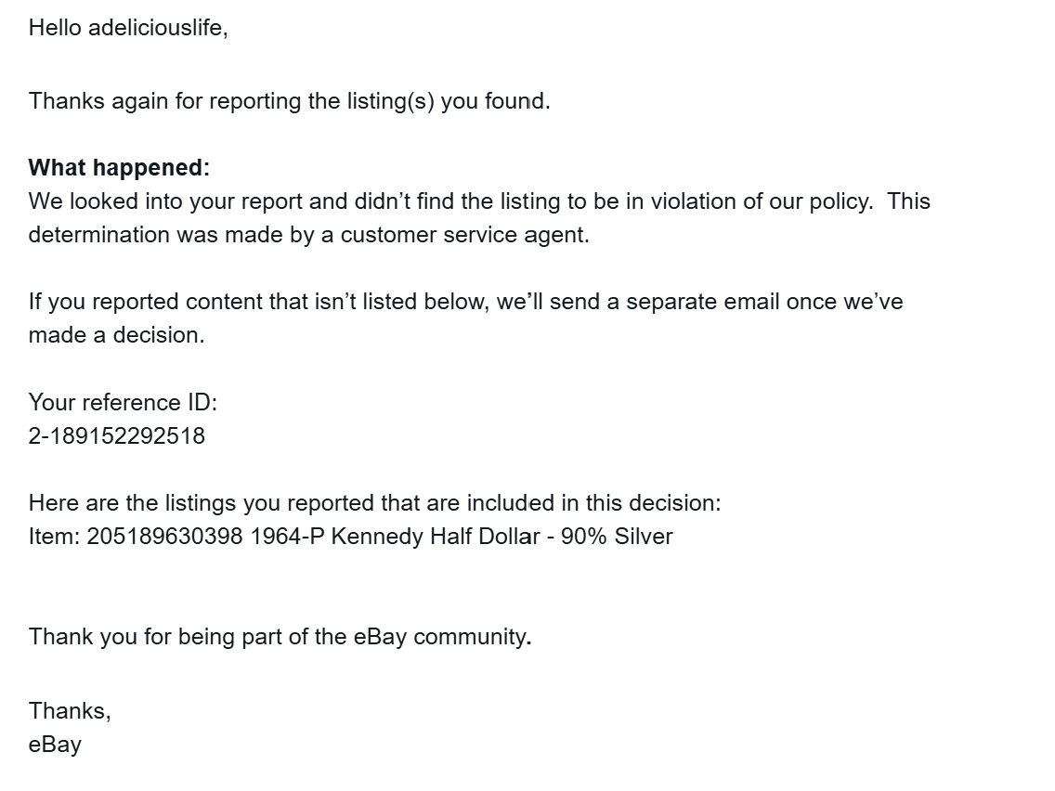Click the words "We looked into your report"

point(155,201)
